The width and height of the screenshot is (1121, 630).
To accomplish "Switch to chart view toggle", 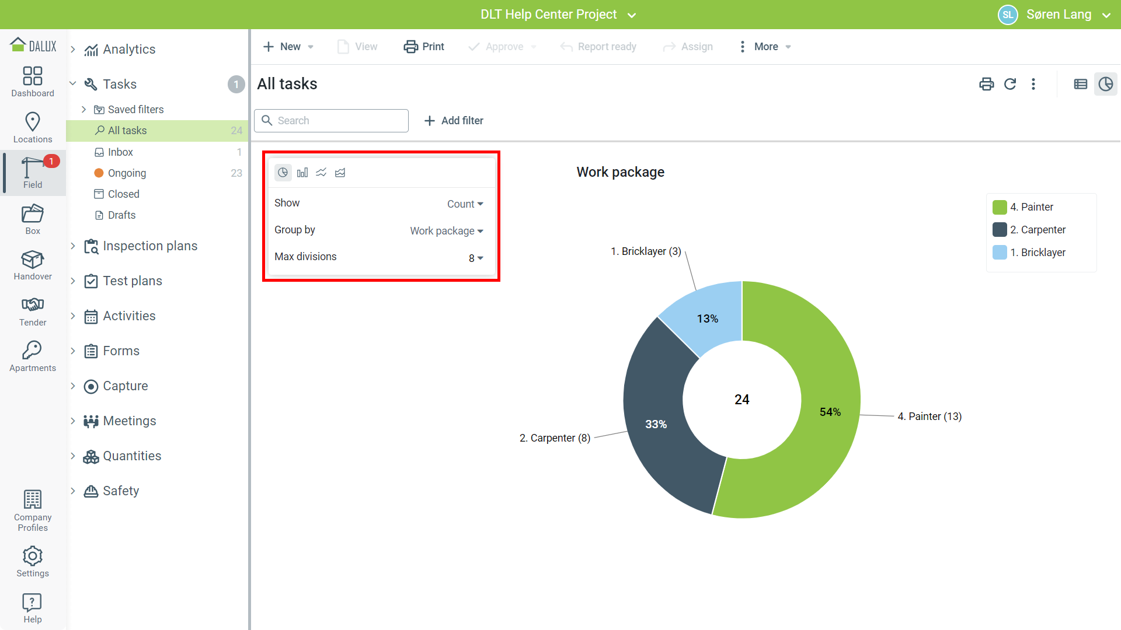I will coord(1106,84).
